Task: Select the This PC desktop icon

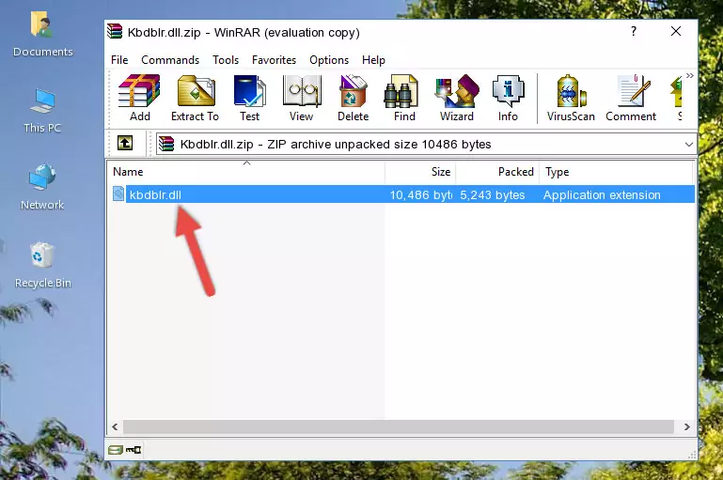Action: (42, 111)
